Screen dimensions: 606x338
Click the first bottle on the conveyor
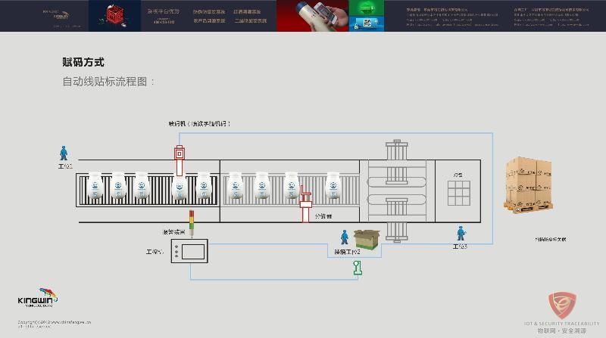click(95, 186)
